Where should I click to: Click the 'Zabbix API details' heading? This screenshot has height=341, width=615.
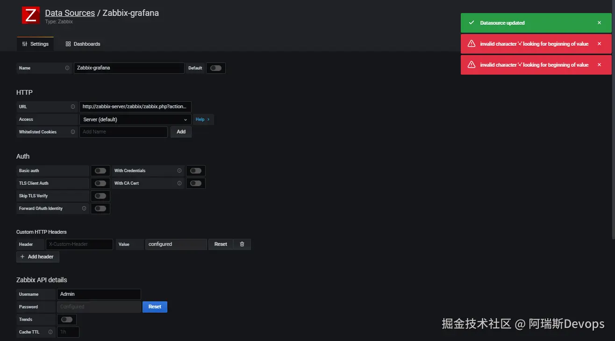pyautogui.click(x=42, y=280)
